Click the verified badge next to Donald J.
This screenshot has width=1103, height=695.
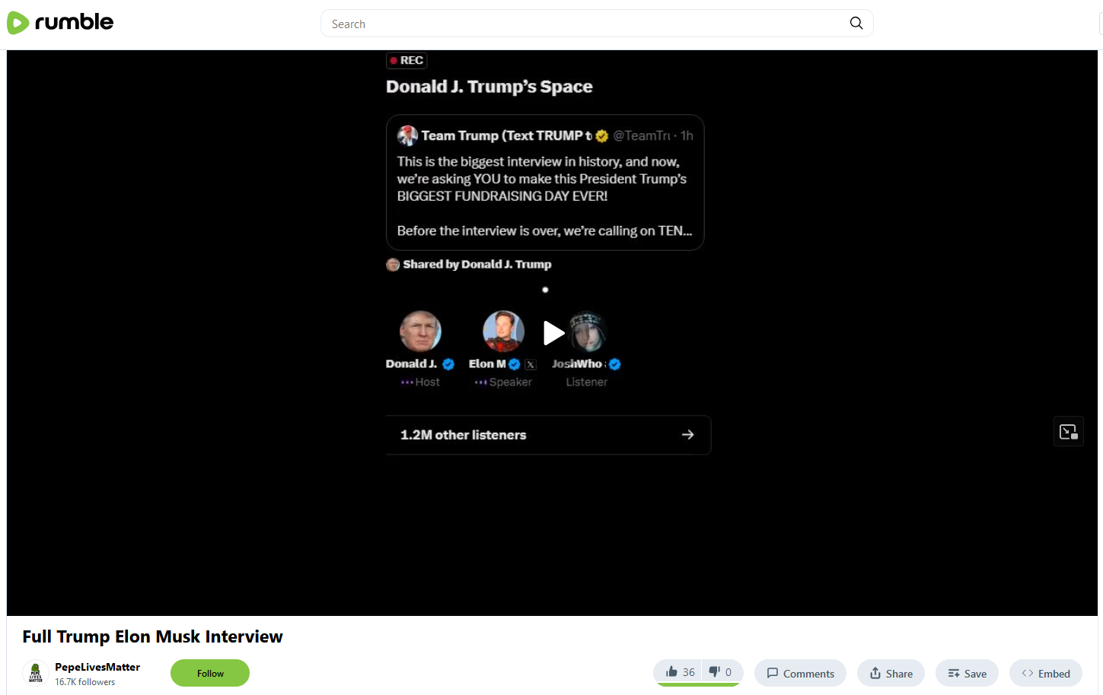click(448, 364)
